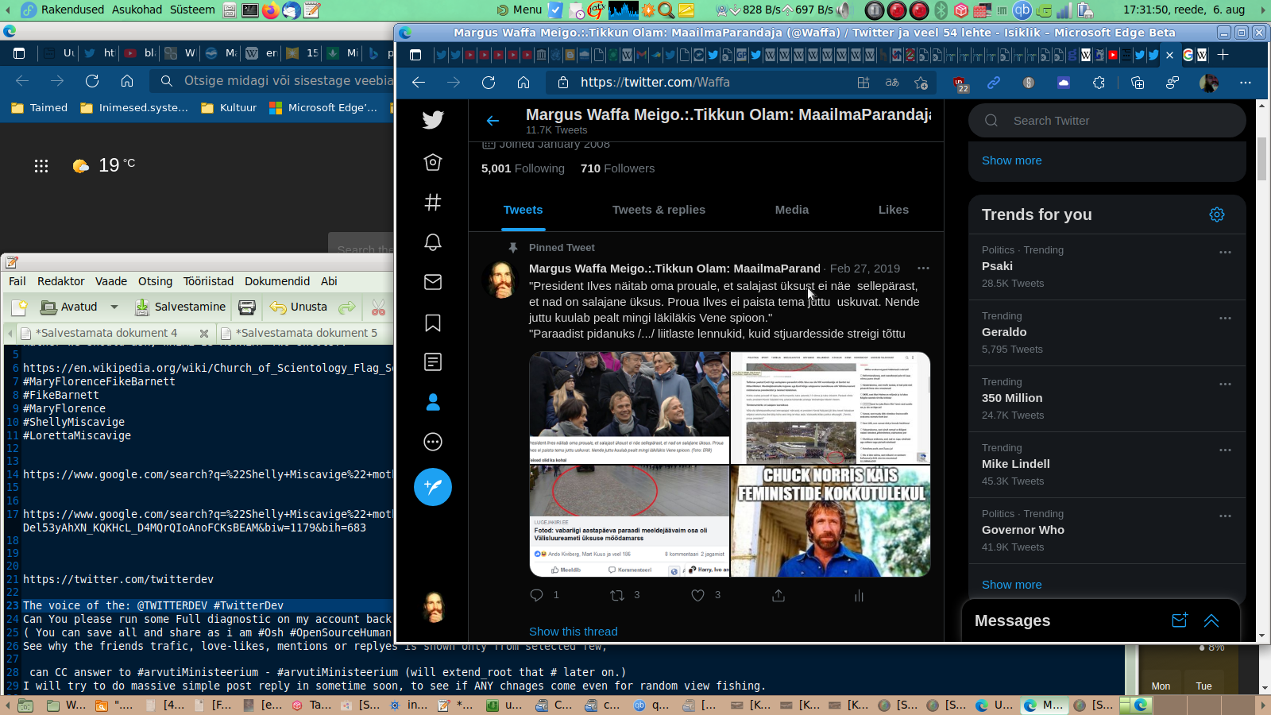Screen dimensions: 1271x715
Task: Open Edge Collections icon
Action: click(x=1138, y=83)
